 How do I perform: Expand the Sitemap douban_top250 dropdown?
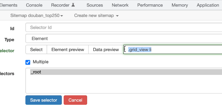click(x=37, y=15)
